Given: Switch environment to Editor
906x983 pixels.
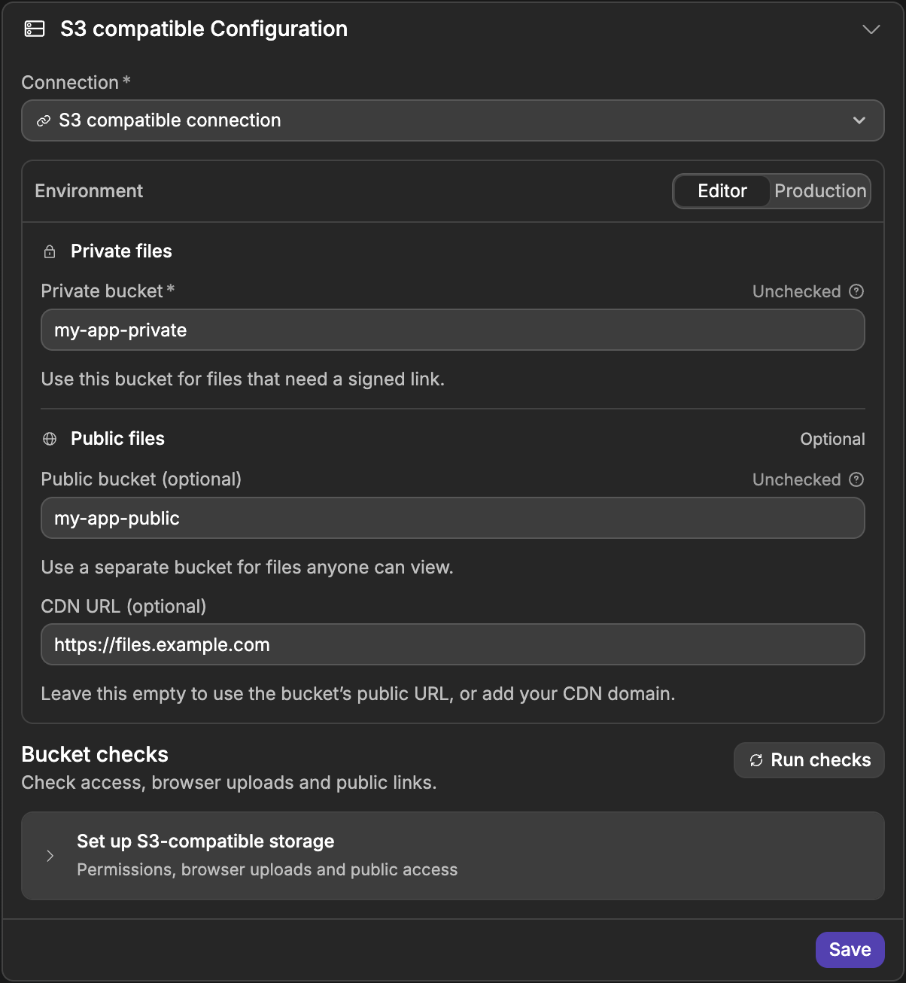Looking at the screenshot, I should pyautogui.click(x=722, y=191).
